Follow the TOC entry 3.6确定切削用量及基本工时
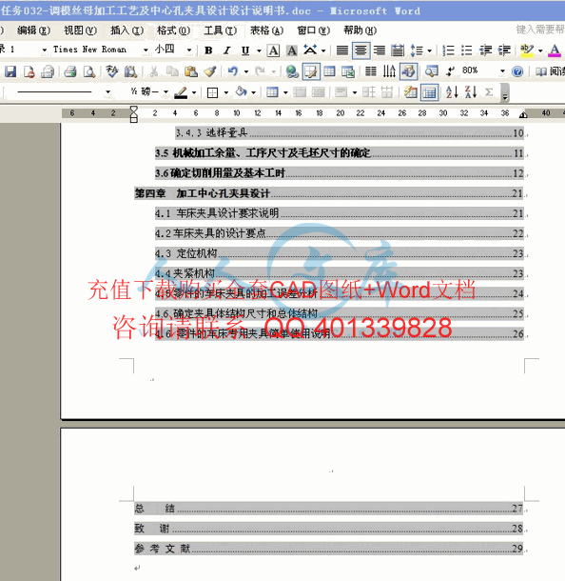 (x=340, y=173)
